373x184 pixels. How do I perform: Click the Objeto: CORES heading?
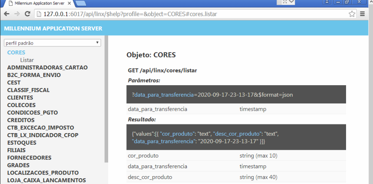pos(151,55)
